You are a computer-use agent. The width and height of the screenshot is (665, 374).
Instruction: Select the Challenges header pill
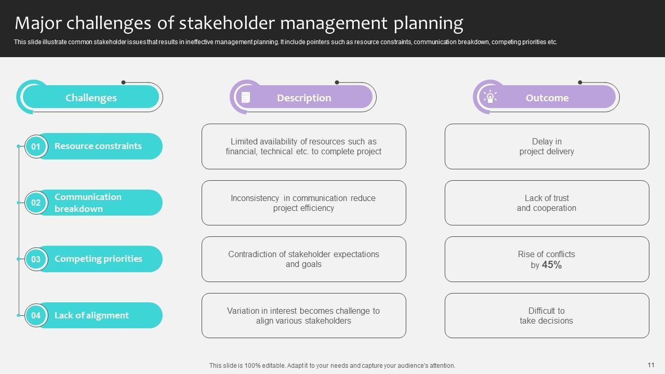tap(91, 98)
